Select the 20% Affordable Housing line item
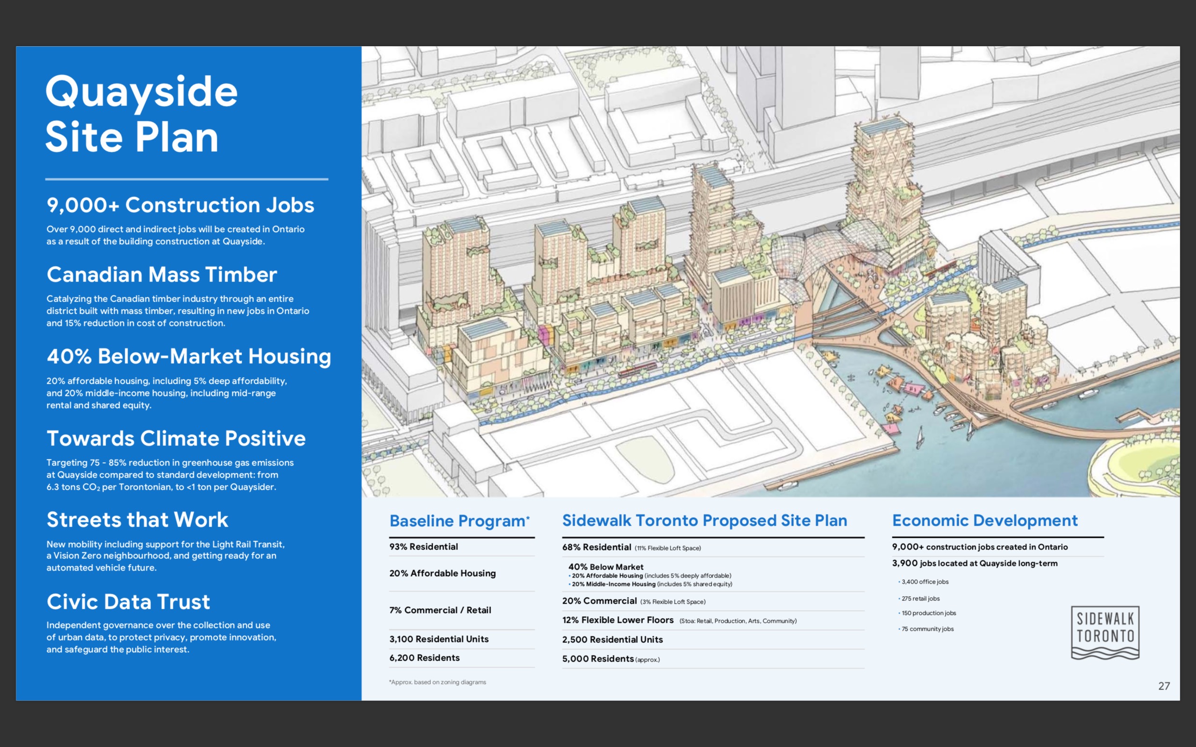 pyautogui.click(x=442, y=573)
